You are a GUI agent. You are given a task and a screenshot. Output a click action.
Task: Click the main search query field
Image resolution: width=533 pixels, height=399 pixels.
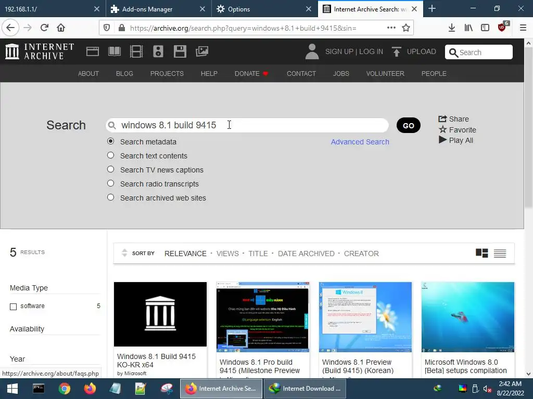pos(247,125)
